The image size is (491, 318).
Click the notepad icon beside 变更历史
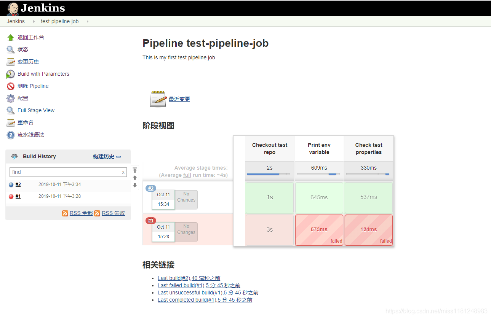click(x=11, y=62)
